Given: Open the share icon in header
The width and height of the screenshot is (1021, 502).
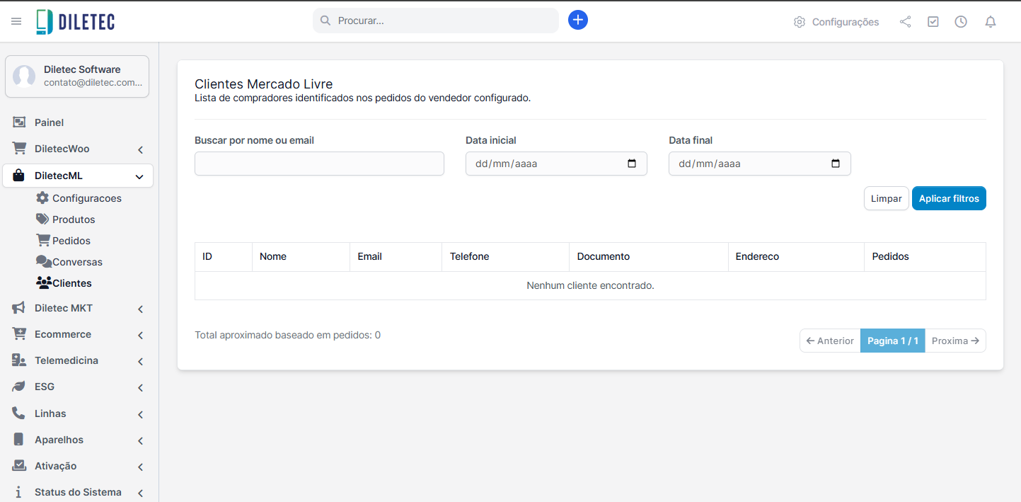Looking at the screenshot, I should coord(905,22).
